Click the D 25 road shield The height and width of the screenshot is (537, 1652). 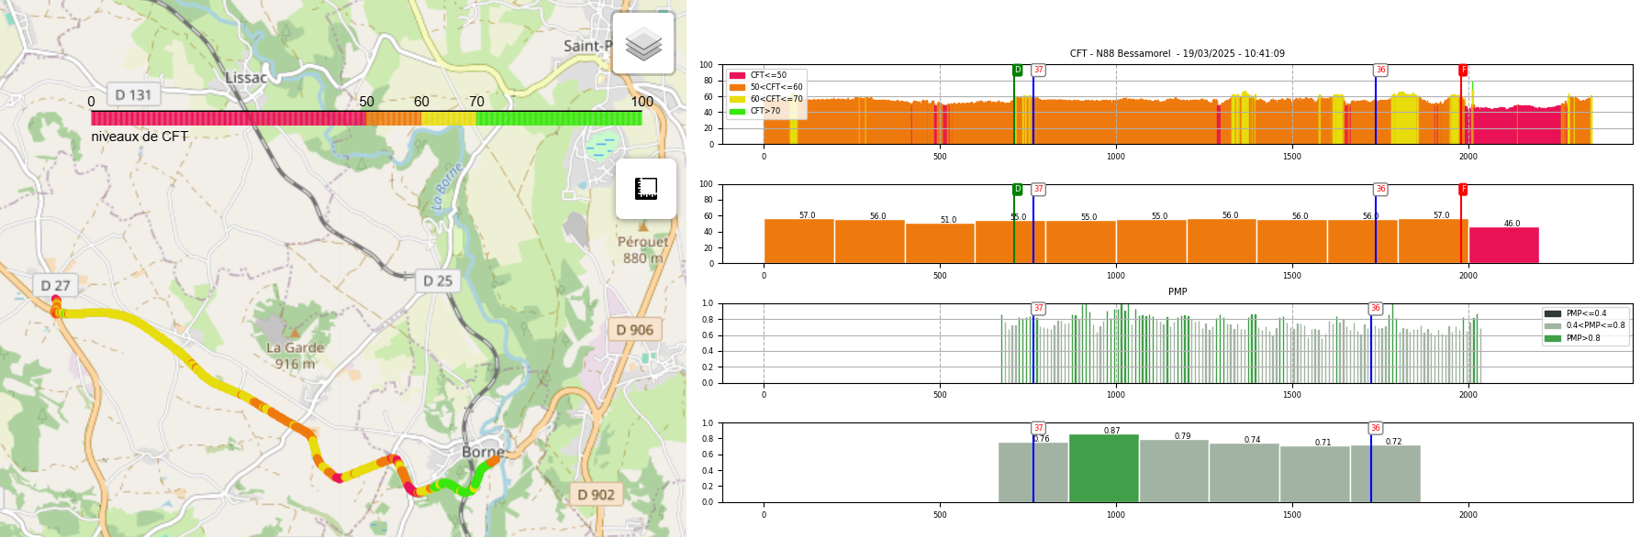(x=438, y=280)
